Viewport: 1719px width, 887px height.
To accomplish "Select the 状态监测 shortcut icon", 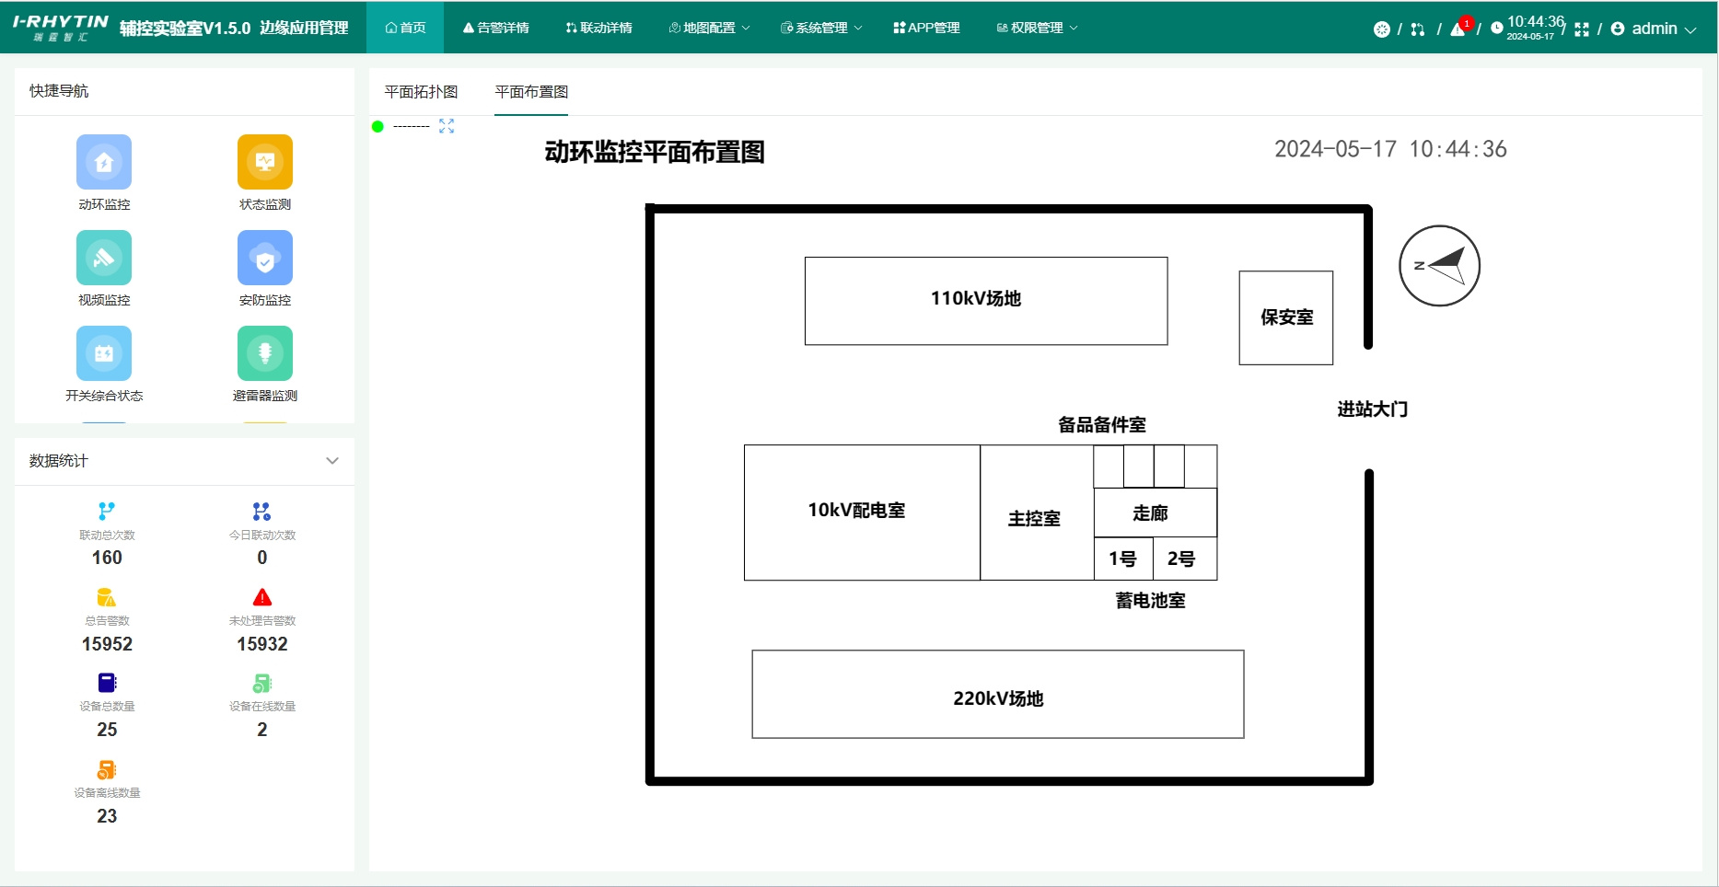I will (263, 162).
